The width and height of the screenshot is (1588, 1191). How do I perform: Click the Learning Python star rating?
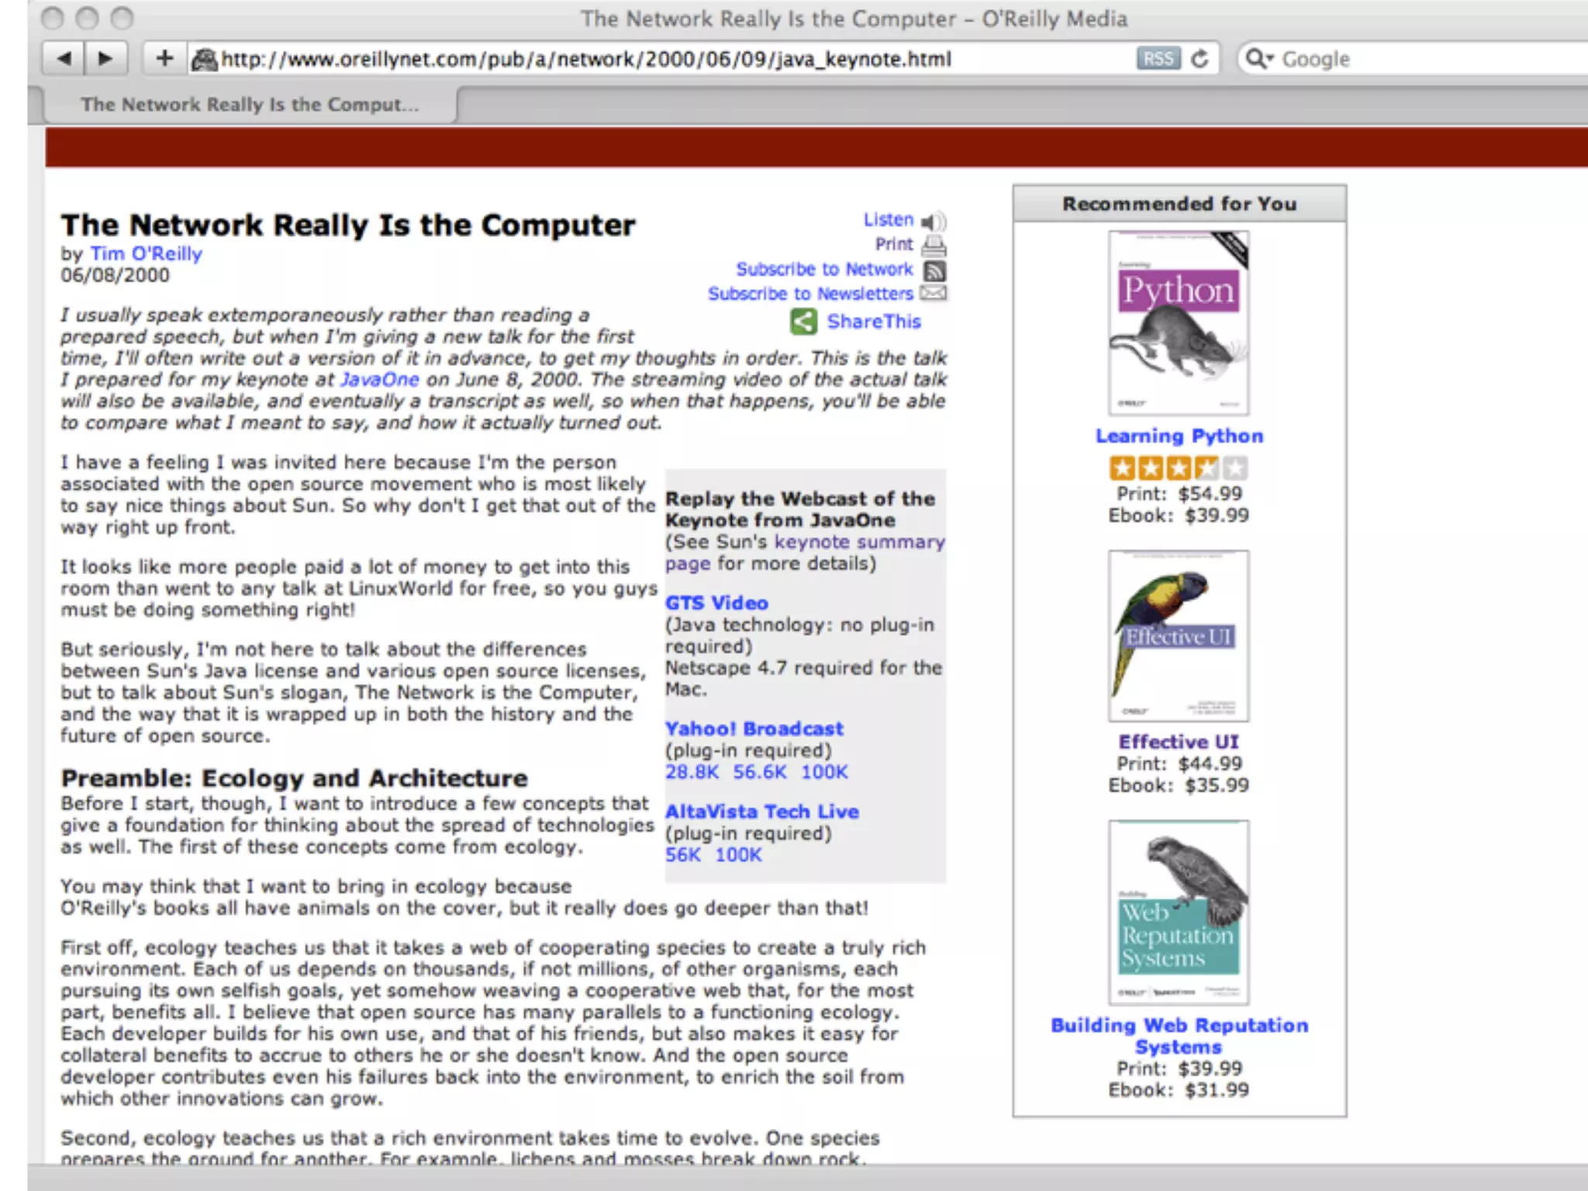(x=1178, y=468)
